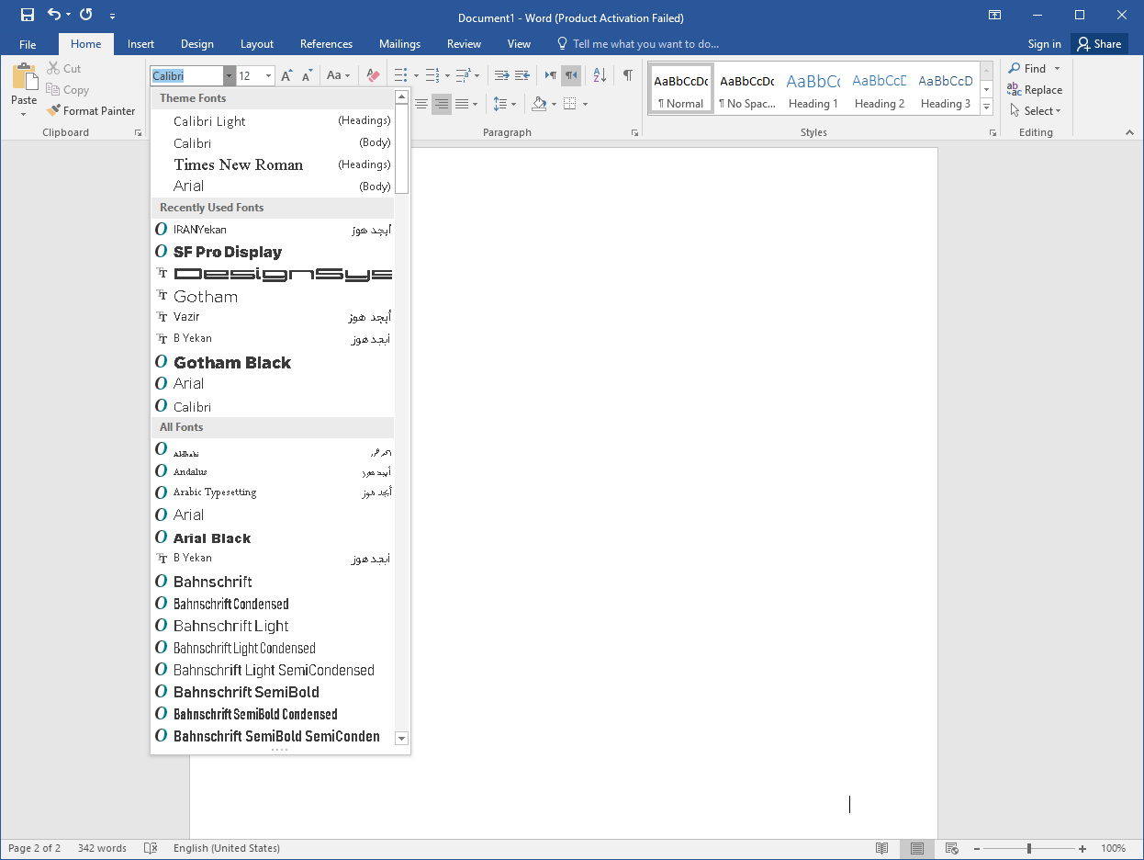Click the Shading paint bucket icon

point(539,104)
